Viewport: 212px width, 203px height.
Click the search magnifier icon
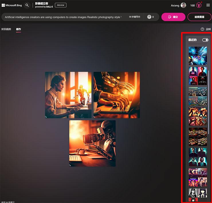pyautogui.click(x=27, y=5)
